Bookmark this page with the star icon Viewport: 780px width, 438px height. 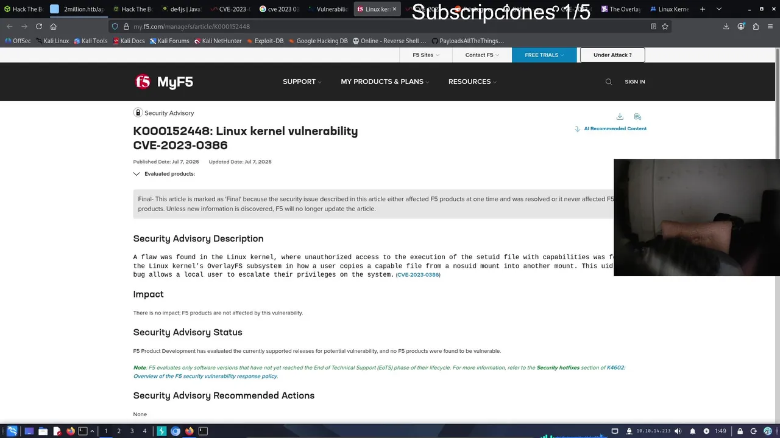coord(665,27)
